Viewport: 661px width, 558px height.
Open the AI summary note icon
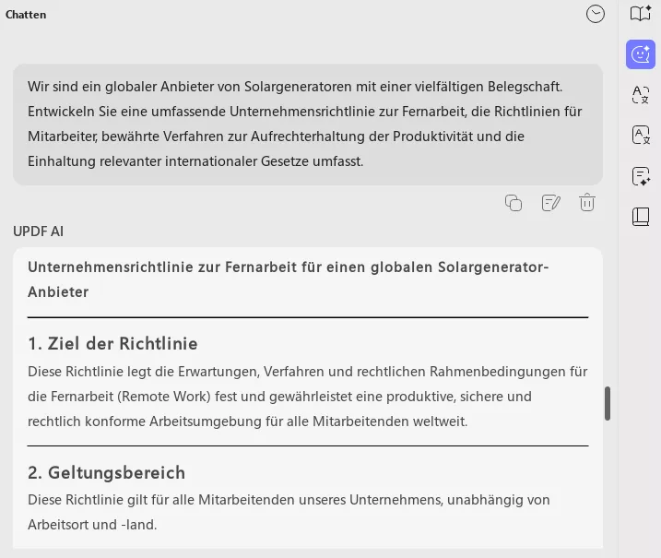click(x=641, y=176)
